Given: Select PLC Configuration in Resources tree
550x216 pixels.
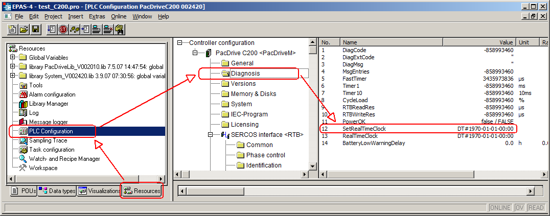Looking at the screenshot, I should point(51,131).
